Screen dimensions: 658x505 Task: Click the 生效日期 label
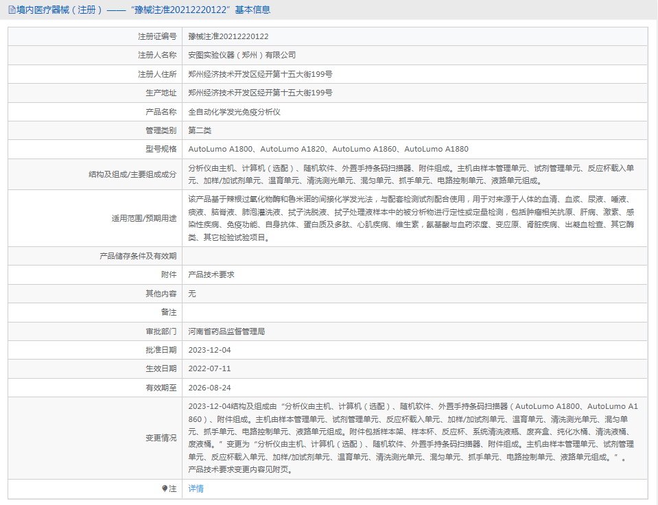coord(161,368)
